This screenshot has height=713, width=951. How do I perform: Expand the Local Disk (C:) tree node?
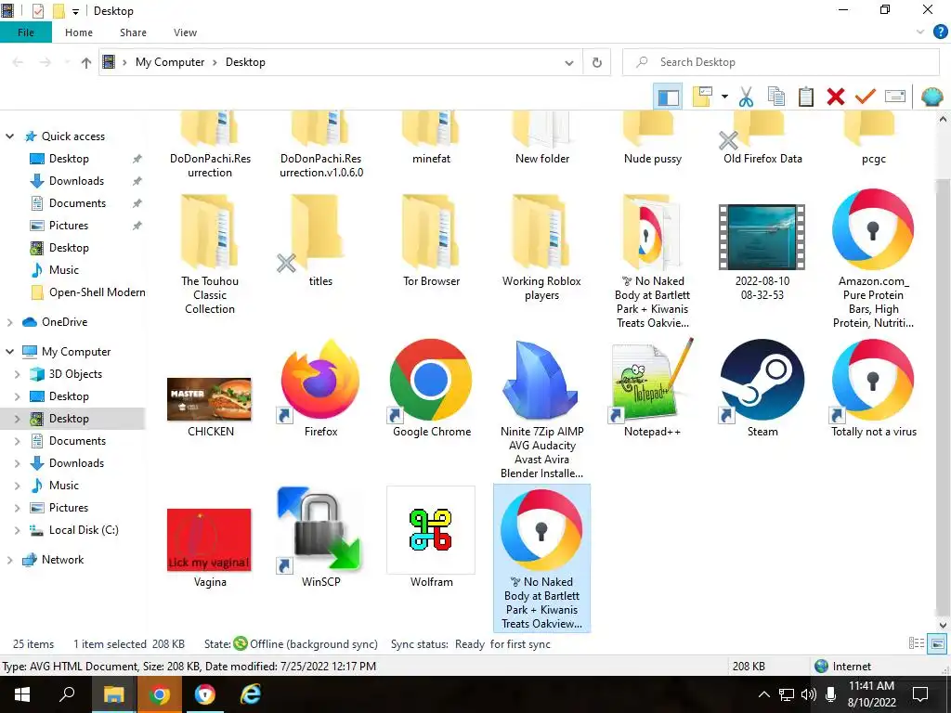click(x=18, y=530)
